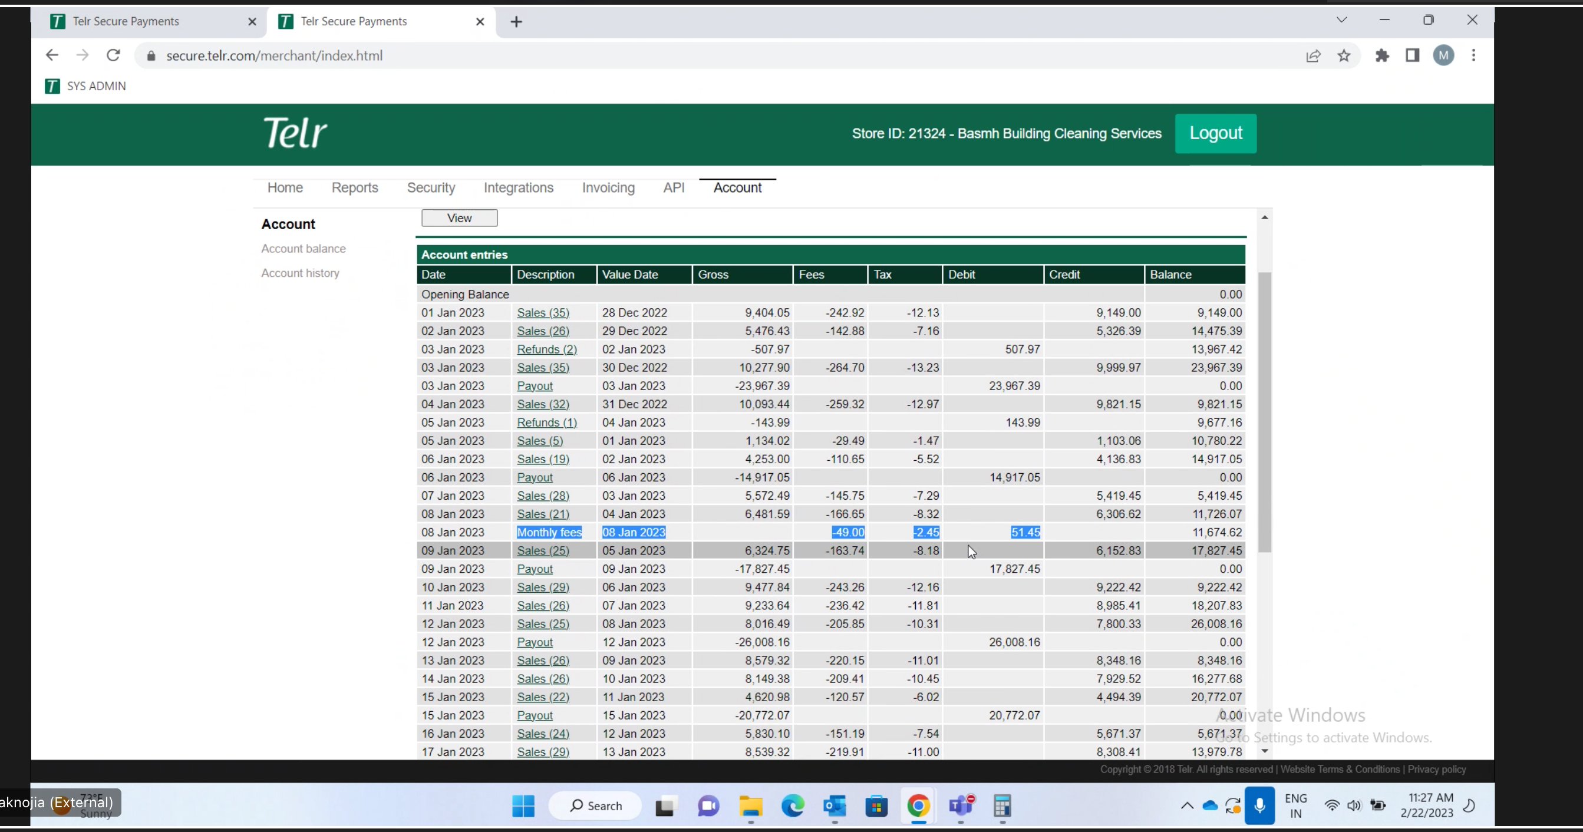Toggle the browser side panel icon
The width and height of the screenshot is (1583, 832).
tap(1412, 56)
